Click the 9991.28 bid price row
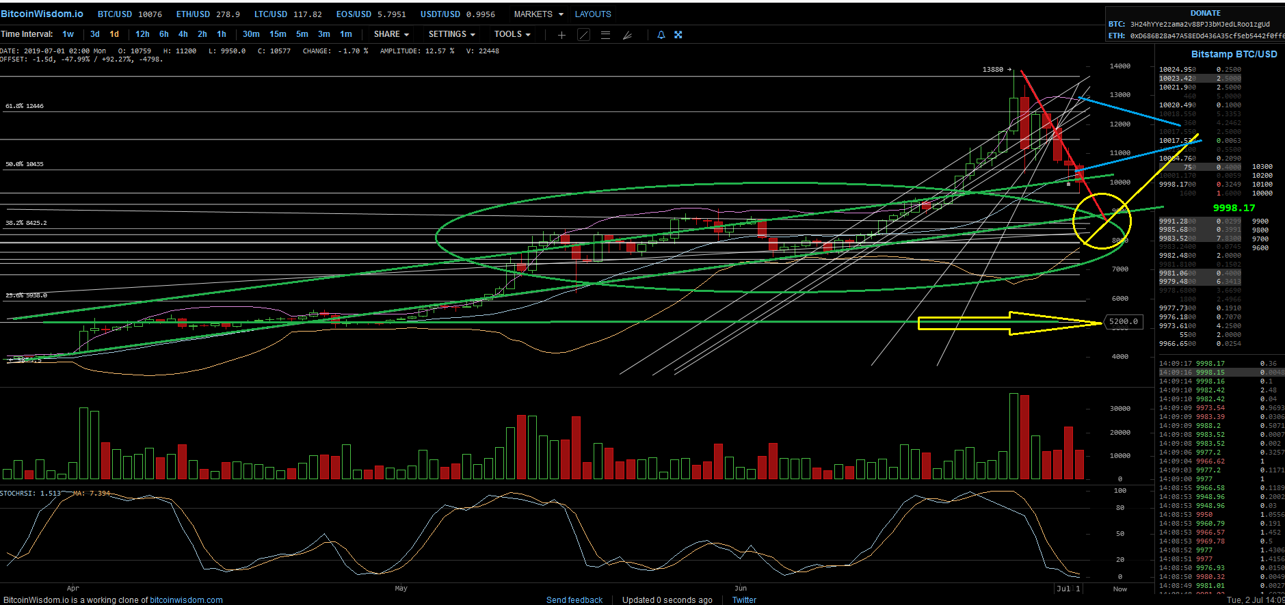The width and height of the screenshot is (1285, 605). click(1200, 221)
